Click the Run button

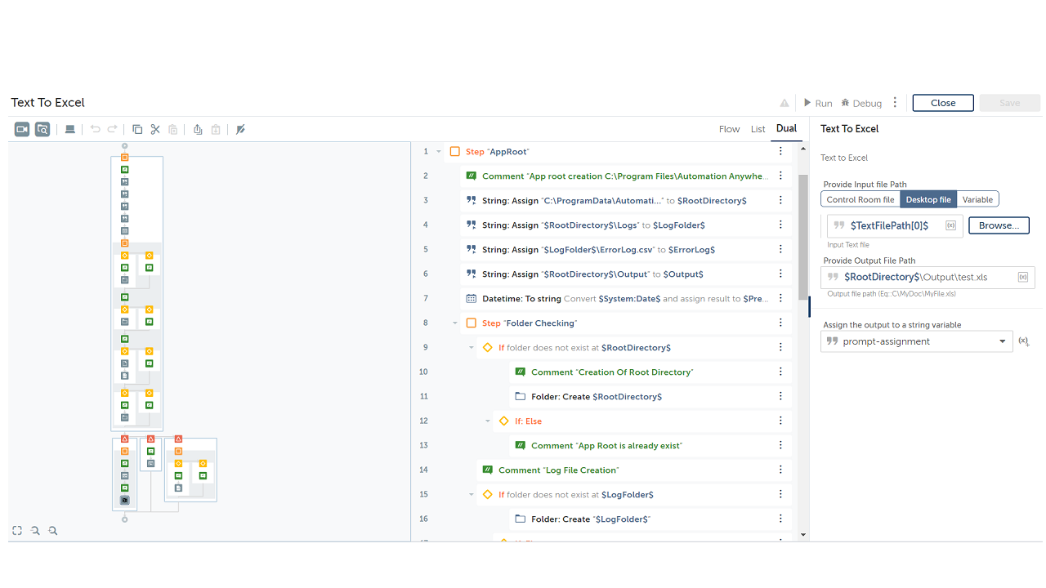(817, 103)
